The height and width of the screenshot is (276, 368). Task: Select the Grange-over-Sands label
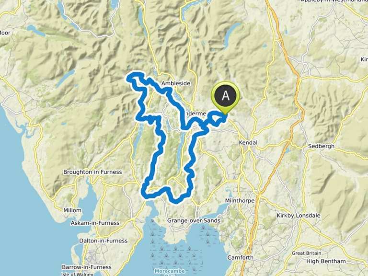(194, 220)
